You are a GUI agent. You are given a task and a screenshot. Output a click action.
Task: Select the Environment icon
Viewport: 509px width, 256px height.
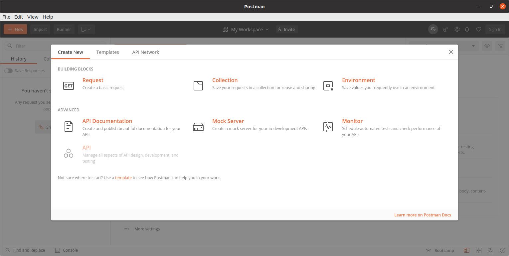click(328, 85)
